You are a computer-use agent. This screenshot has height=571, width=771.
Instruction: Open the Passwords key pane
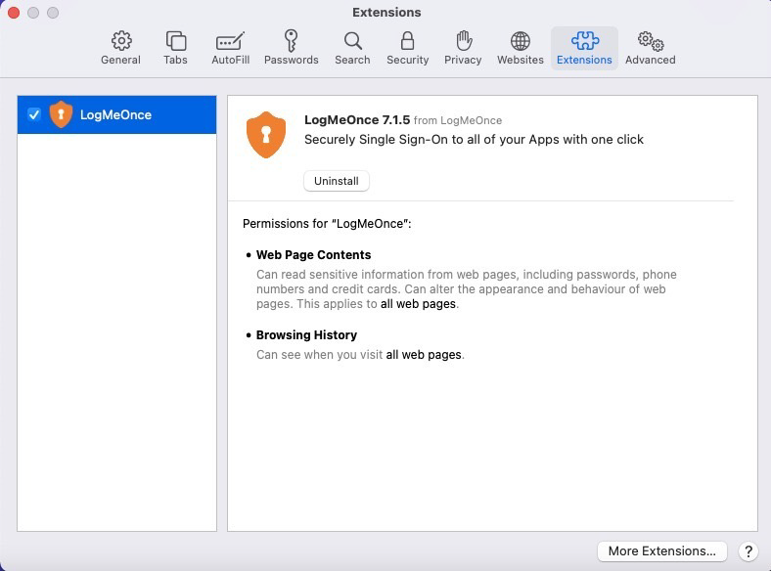(x=292, y=48)
